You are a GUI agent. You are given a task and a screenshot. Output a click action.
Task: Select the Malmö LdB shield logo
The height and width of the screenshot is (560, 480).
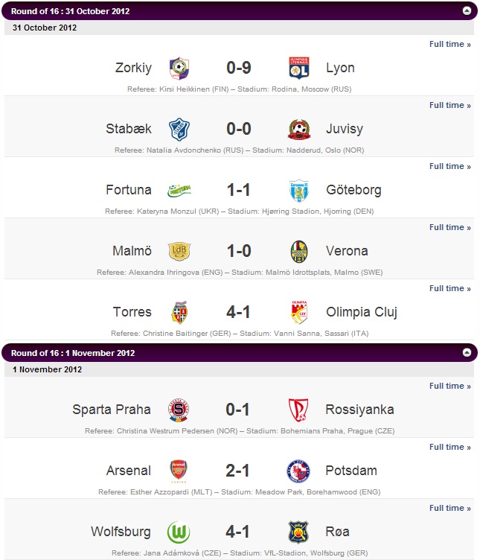tap(179, 251)
